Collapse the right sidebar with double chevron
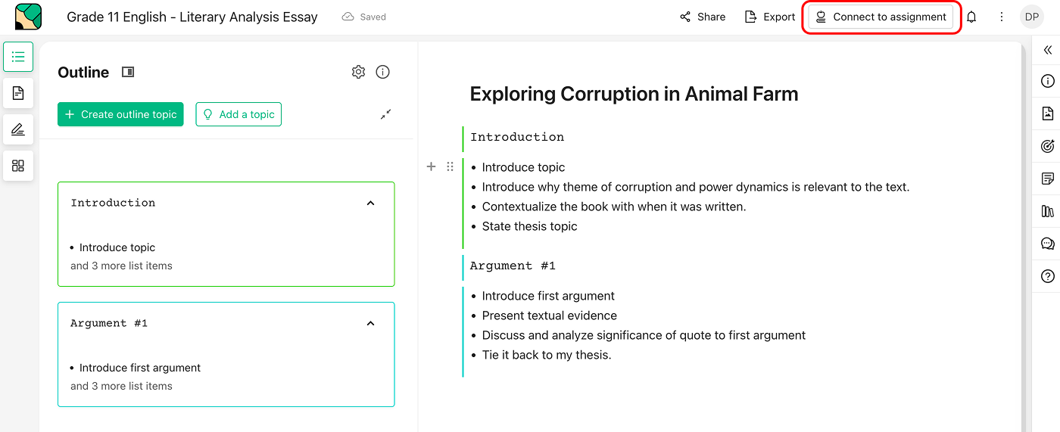The width and height of the screenshot is (1060, 432). (x=1048, y=50)
